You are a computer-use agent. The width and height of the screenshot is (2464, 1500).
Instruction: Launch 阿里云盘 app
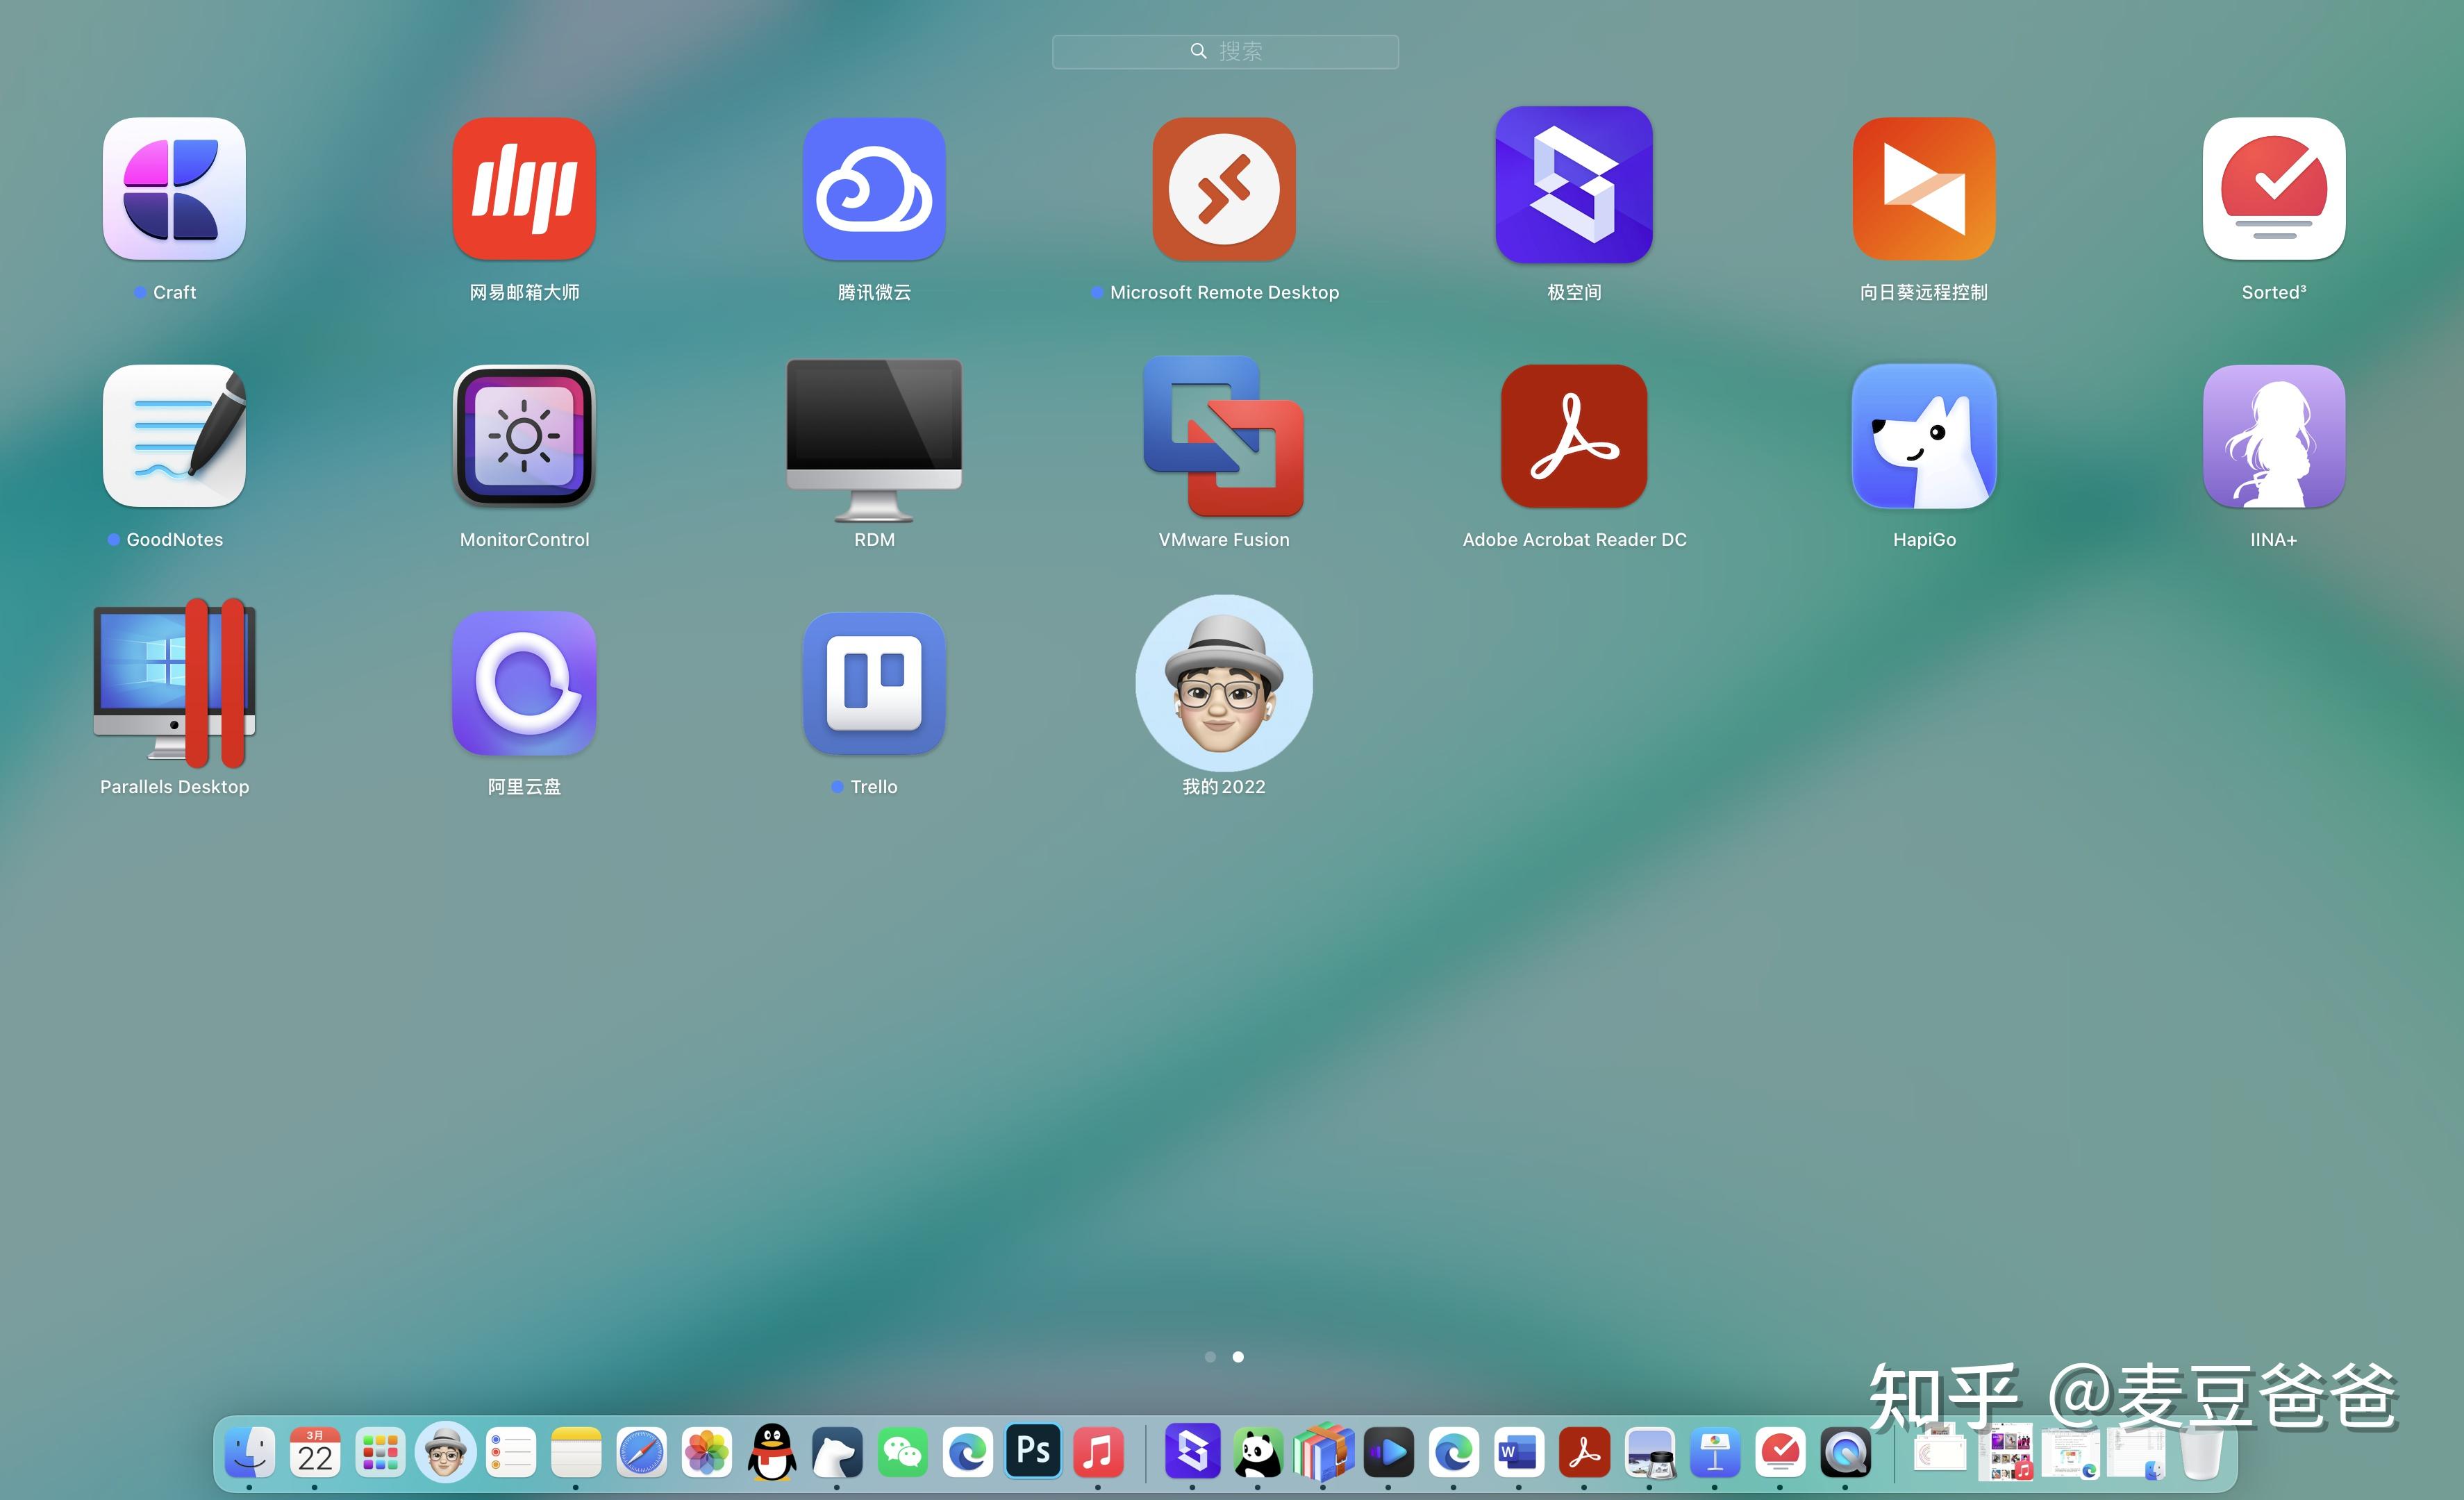524,683
